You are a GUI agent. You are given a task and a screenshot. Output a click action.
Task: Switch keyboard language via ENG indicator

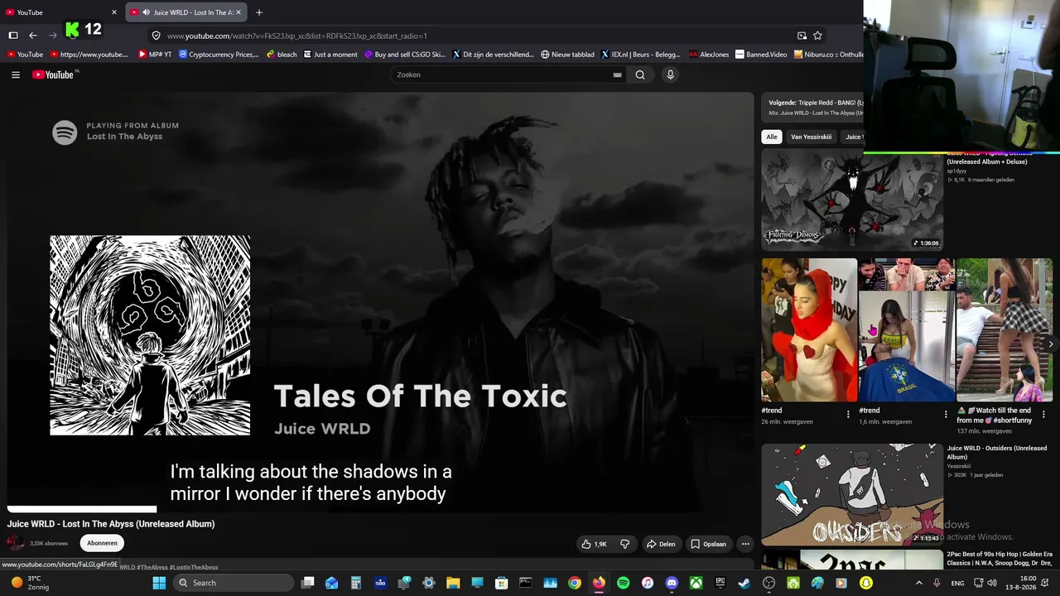click(957, 583)
